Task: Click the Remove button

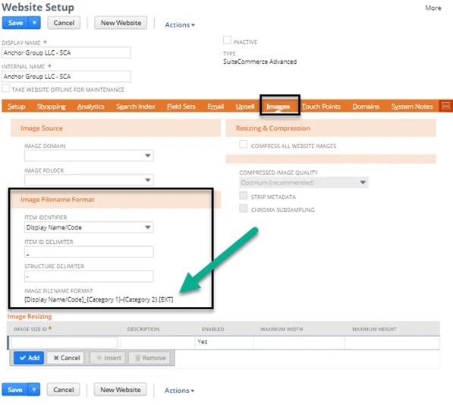Action: tap(149, 358)
